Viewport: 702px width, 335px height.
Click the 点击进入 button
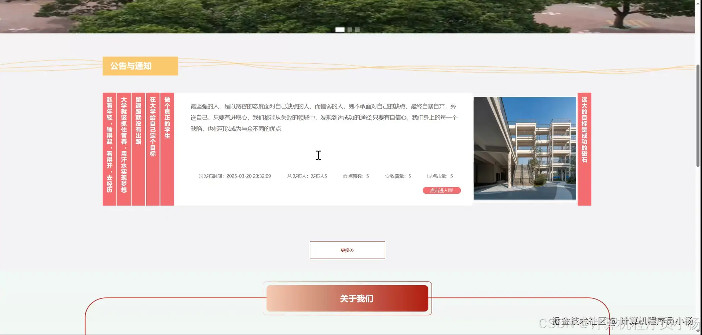pyautogui.click(x=441, y=190)
